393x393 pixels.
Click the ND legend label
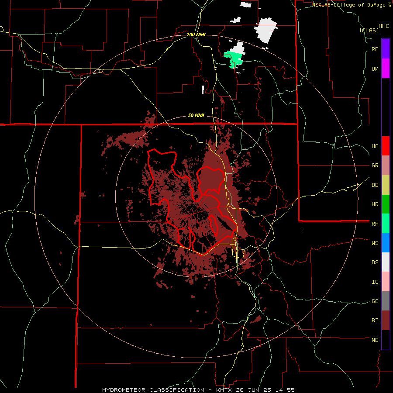tap(375, 340)
